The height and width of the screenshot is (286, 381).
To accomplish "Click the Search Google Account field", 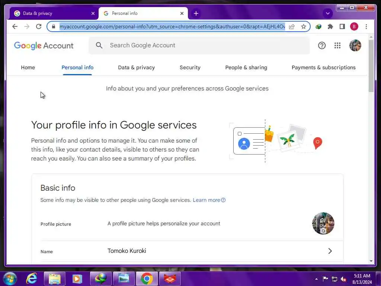I will [199, 45].
